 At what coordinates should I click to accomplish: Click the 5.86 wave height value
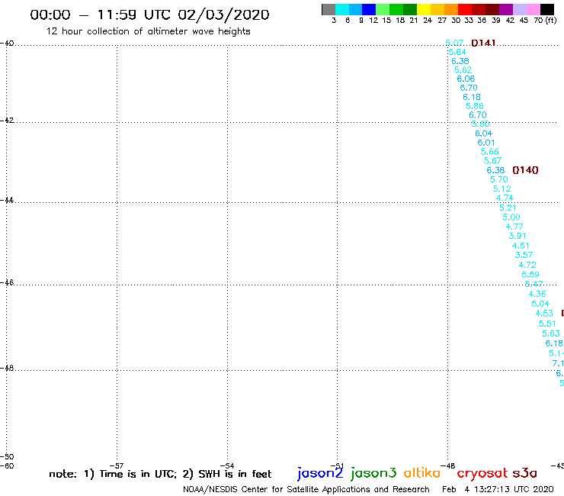[x=475, y=106]
